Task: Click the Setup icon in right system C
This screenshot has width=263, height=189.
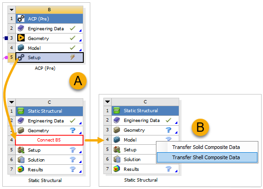Action: 117,149
